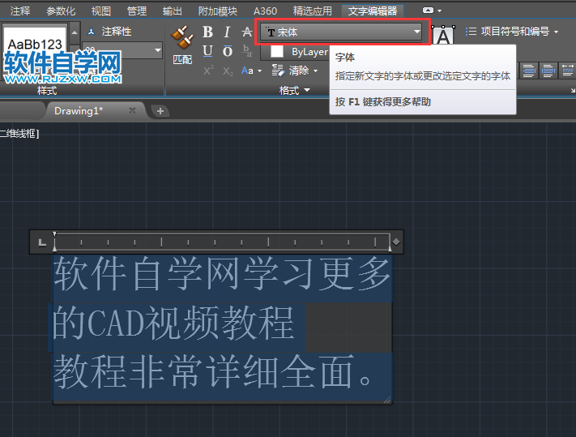Select the 文字编辑器 ribbon tab
The width and height of the screenshot is (576, 437).
pos(373,11)
